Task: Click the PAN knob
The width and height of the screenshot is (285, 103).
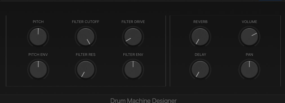Action: (250, 70)
